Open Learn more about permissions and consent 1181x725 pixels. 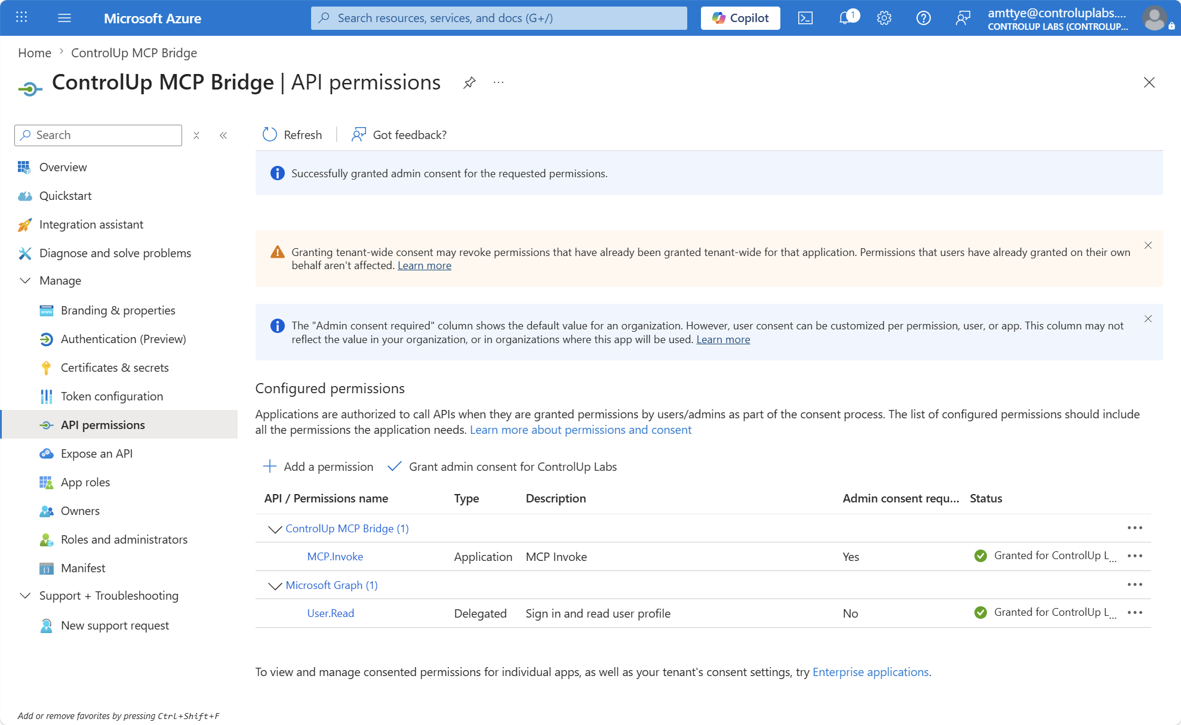click(580, 430)
